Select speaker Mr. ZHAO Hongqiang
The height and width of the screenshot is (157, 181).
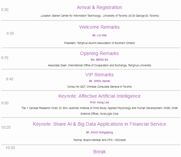pos(99,132)
